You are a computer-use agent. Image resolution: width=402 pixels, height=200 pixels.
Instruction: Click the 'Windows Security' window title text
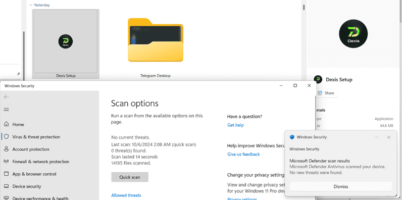coord(19,86)
